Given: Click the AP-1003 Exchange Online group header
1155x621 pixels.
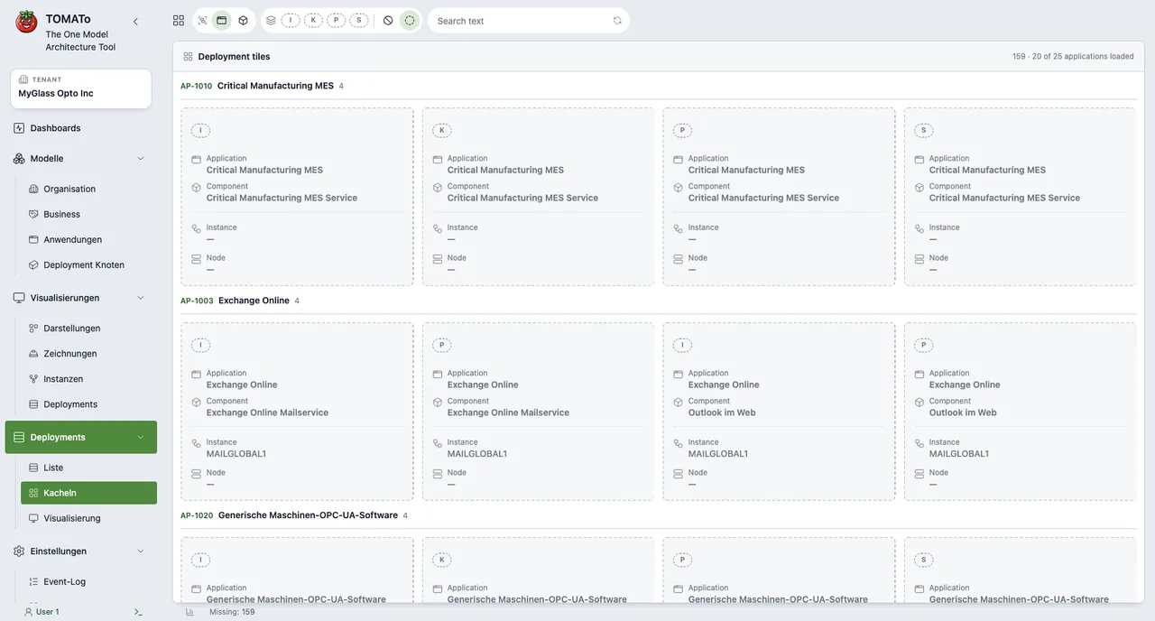Looking at the screenshot, I should [x=239, y=301].
